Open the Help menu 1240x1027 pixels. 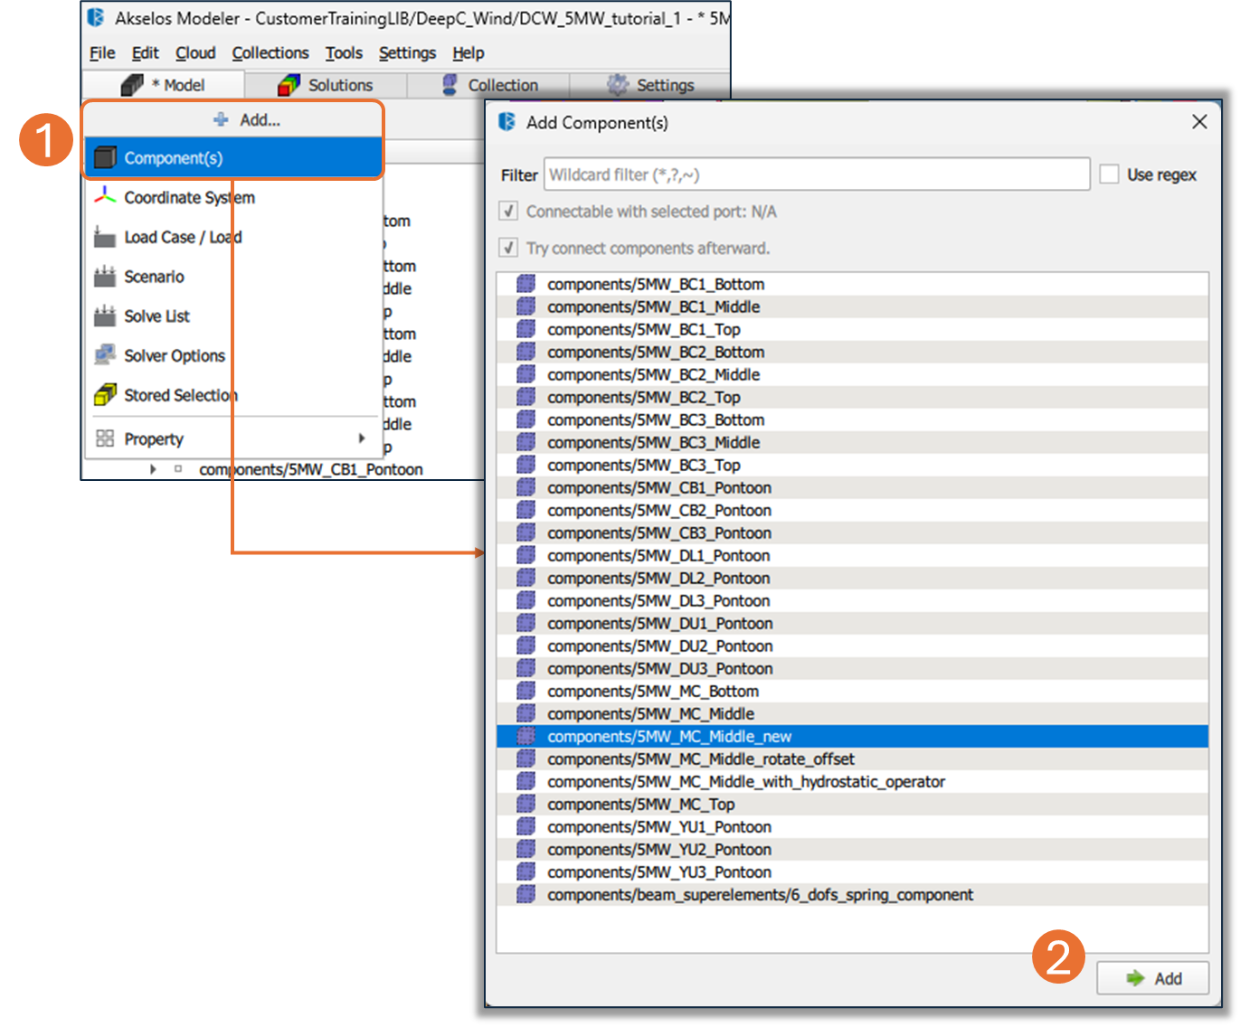point(469,52)
